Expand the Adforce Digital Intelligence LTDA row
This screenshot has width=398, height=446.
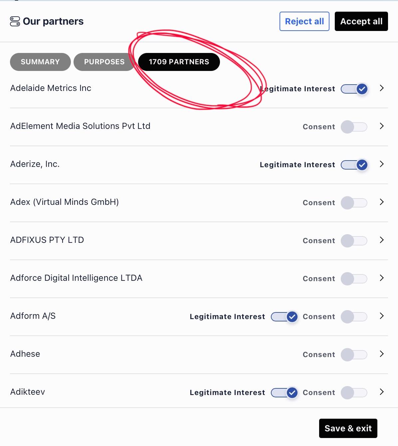[x=382, y=278]
